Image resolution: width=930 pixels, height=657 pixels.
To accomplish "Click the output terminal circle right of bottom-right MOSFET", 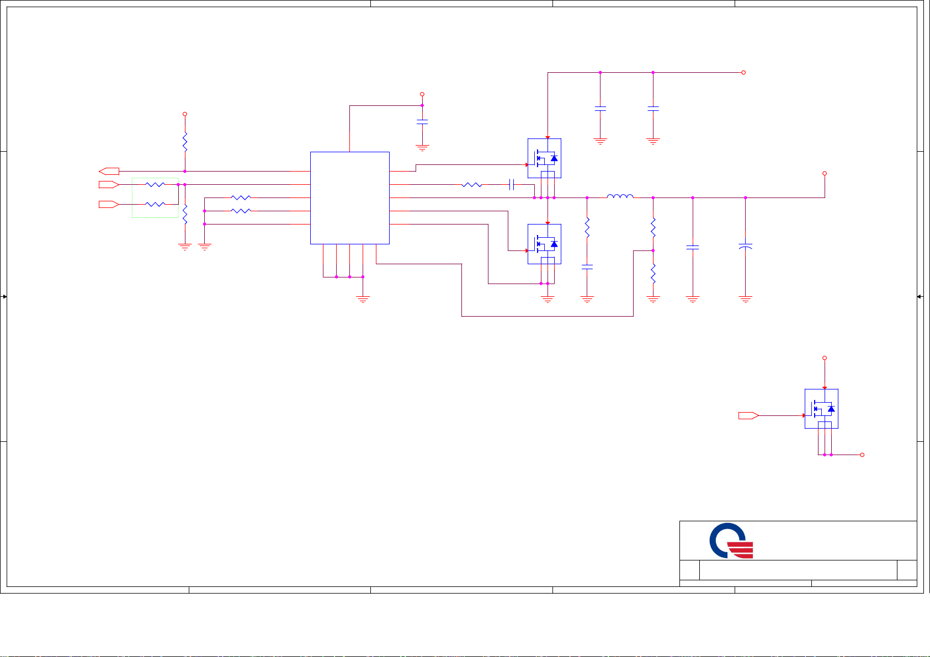I will coord(863,455).
